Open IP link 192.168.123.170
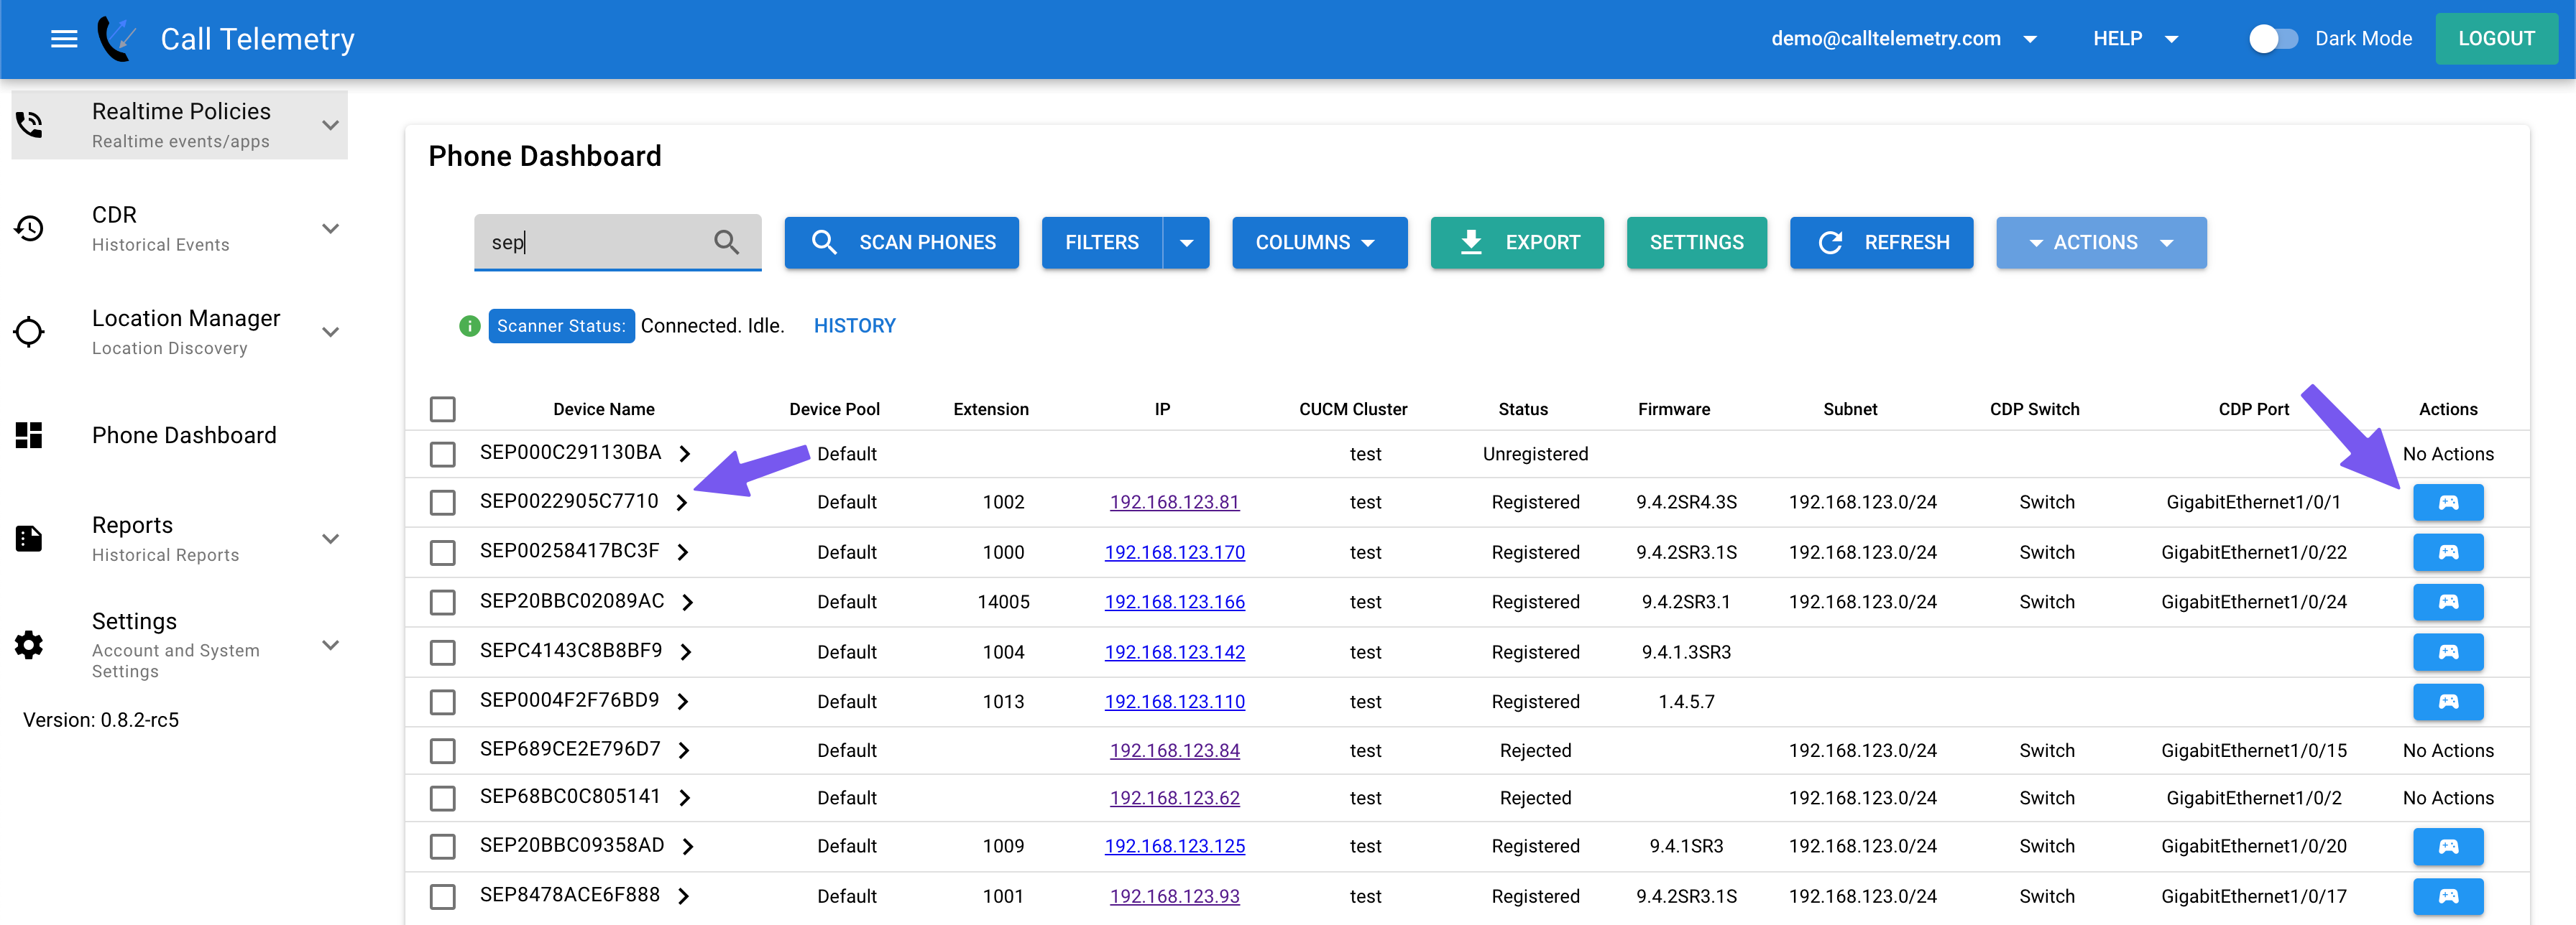This screenshot has width=2576, height=925. pos(1174,552)
